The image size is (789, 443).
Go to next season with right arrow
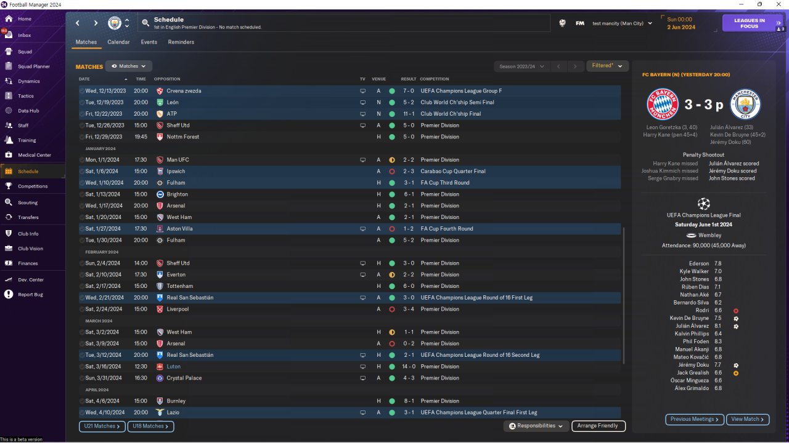(575, 66)
